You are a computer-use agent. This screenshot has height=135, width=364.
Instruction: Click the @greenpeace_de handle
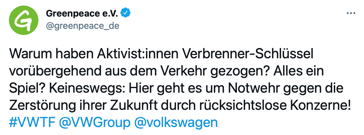pos(82,26)
